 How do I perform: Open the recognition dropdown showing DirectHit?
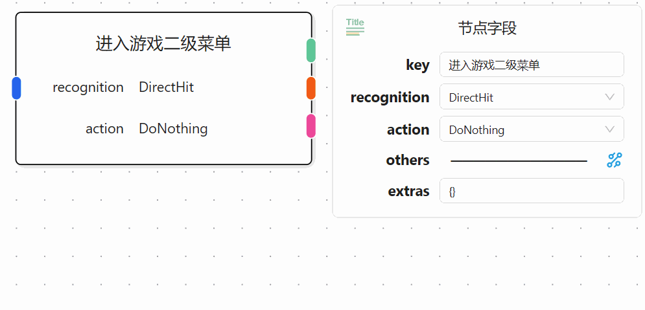click(532, 97)
